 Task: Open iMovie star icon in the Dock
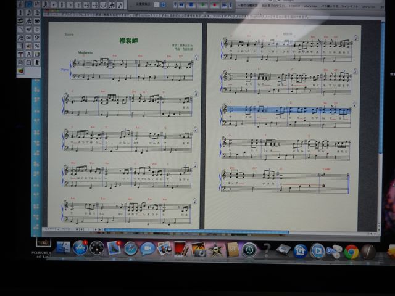[x=215, y=249]
